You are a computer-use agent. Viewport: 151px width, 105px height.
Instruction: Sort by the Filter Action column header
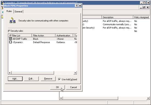click(x=43, y=35)
